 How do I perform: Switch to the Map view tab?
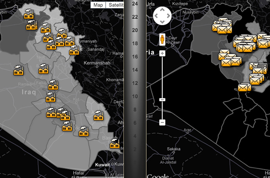98,5
